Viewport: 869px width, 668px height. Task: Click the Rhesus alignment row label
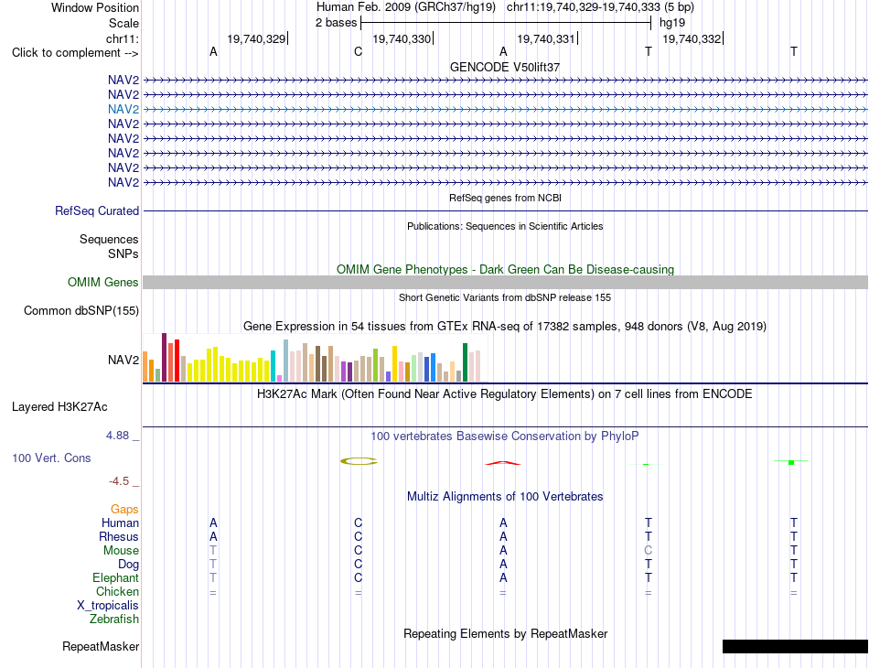(119, 536)
